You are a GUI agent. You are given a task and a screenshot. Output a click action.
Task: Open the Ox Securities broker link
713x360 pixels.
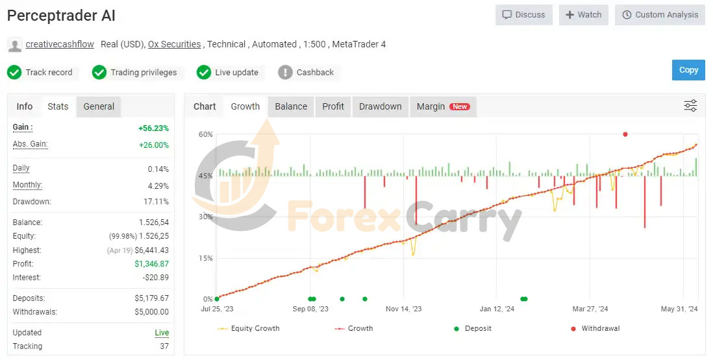click(x=174, y=45)
